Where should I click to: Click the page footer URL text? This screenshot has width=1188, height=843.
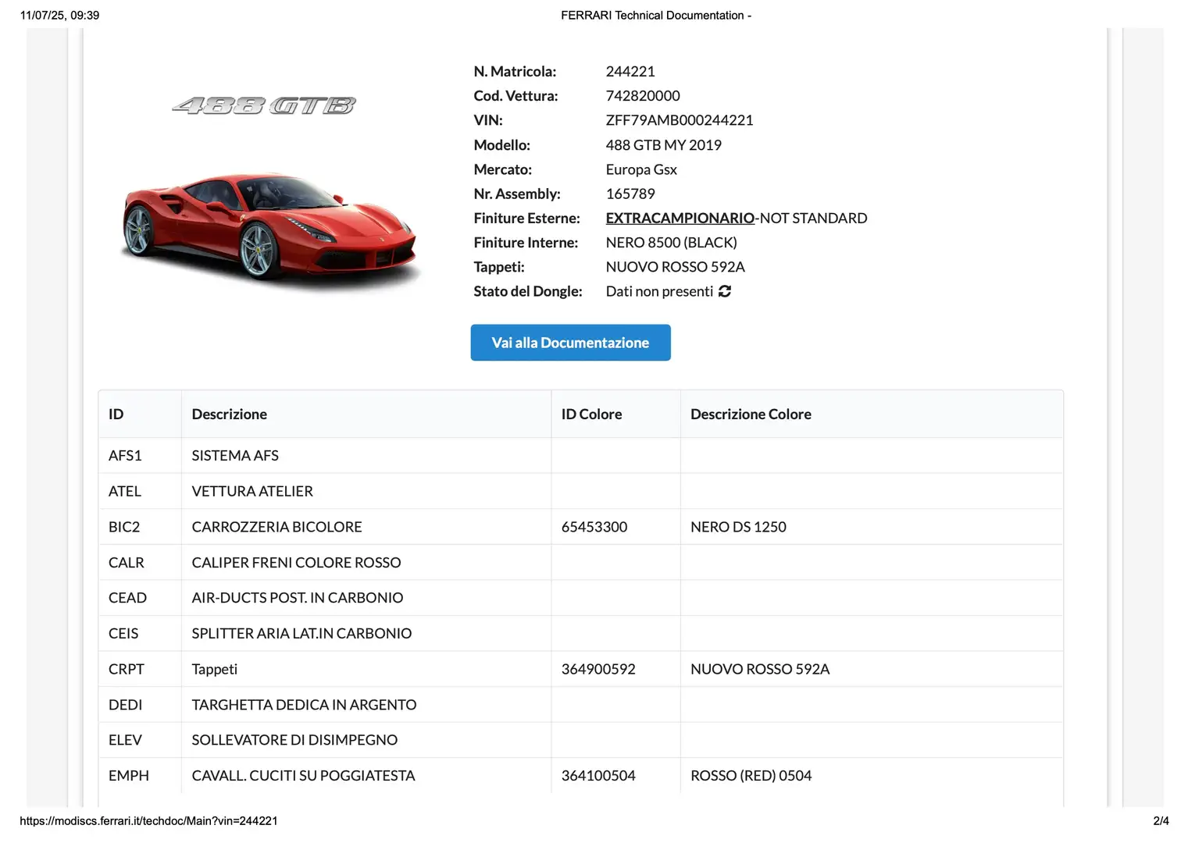[x=148, y=821]
